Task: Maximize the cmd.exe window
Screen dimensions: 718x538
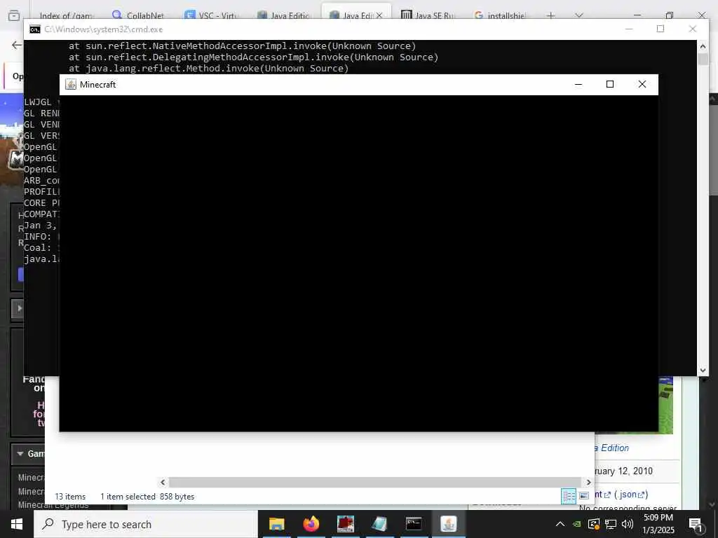Action: click(x=661, y=29)
